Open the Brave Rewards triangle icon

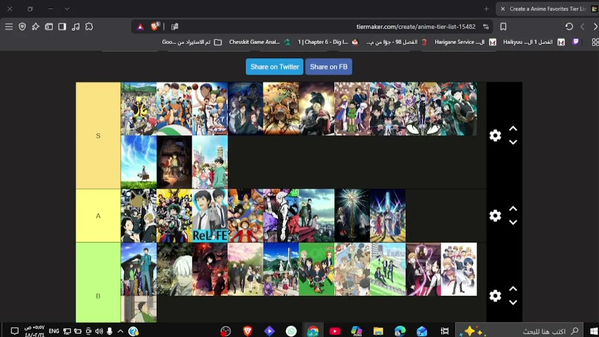(x=140, y=27)
